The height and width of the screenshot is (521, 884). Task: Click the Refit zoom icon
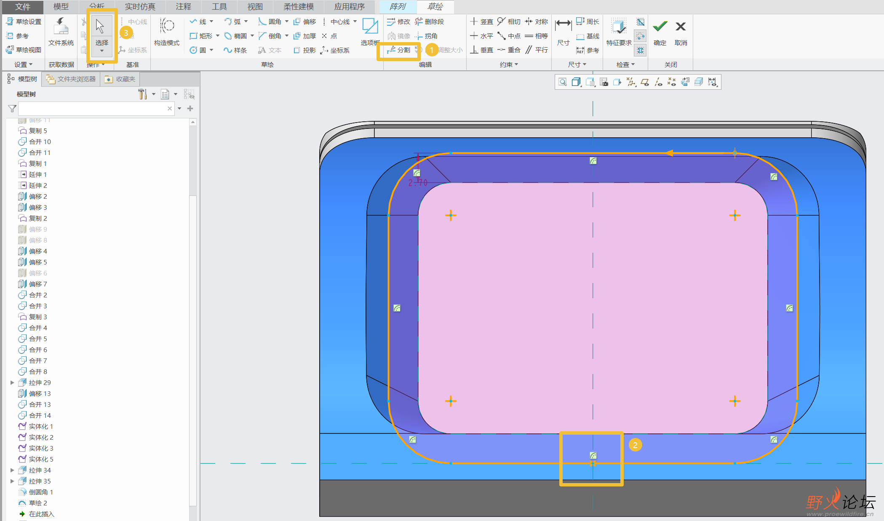click(x=562, y=82)
